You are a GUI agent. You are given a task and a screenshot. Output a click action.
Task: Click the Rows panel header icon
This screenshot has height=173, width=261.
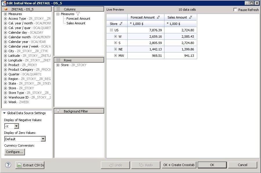click(x=58, y=60)
